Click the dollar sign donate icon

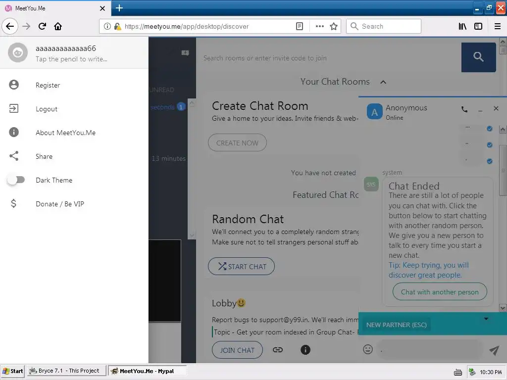pyautogui.click(x=13, y=203)
